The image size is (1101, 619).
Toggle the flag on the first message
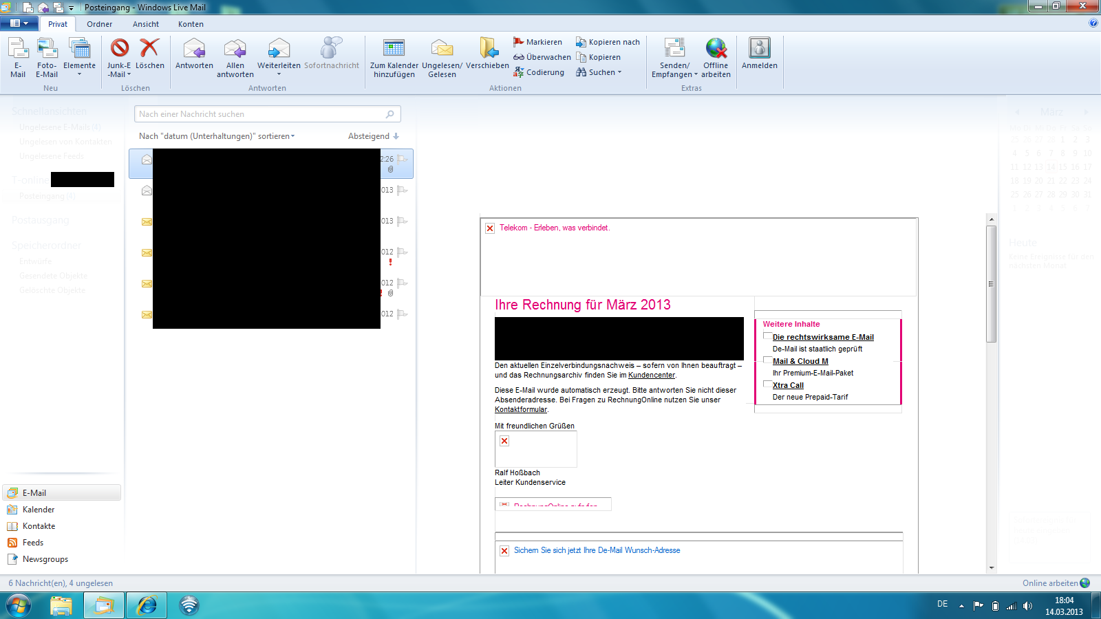coord(402,160)
